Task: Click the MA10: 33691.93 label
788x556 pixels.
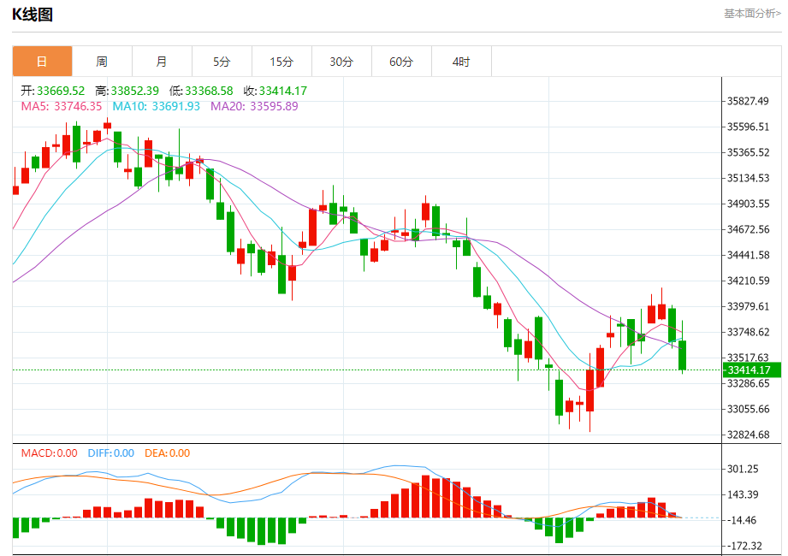Action: (x=156, y=106)
